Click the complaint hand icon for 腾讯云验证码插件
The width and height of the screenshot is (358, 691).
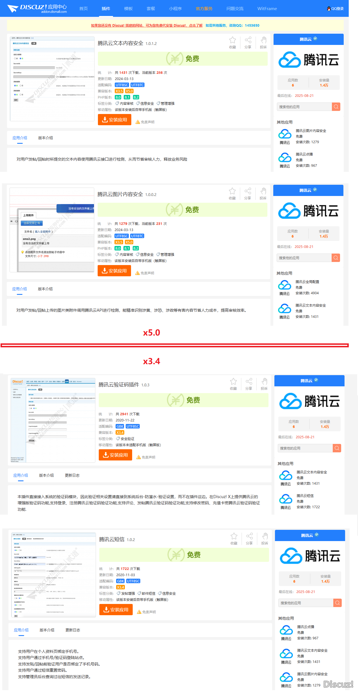(x=264, y=382)
